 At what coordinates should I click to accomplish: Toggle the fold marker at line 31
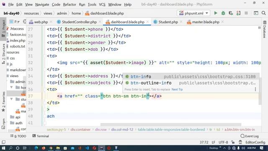(45, 56)
